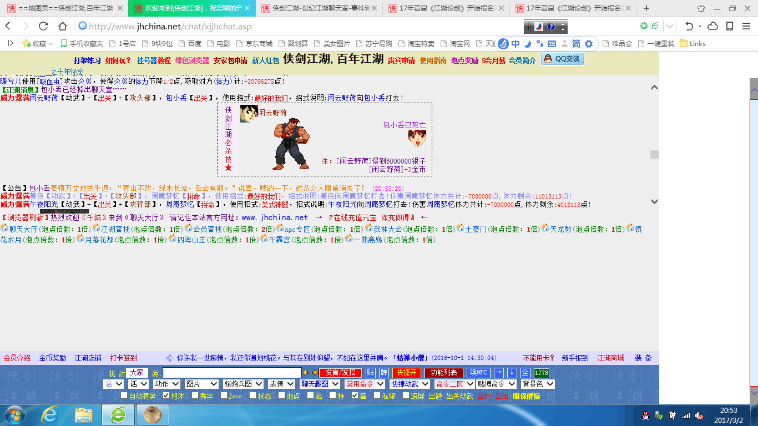Toggle the Java checkbox

pyautogui.click(x=224, y=395)
